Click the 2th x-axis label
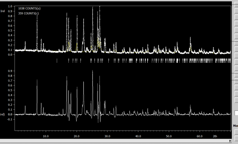Screen dimensions: 238x144 pos(215,136)
